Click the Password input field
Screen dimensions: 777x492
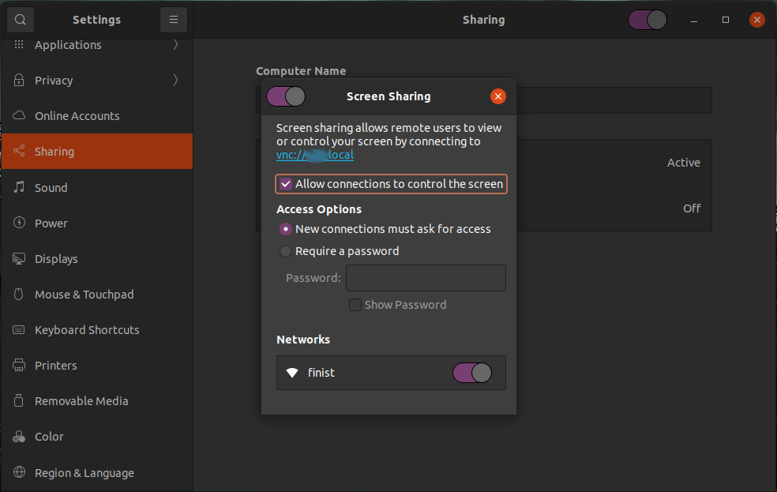tap(426, 278)
